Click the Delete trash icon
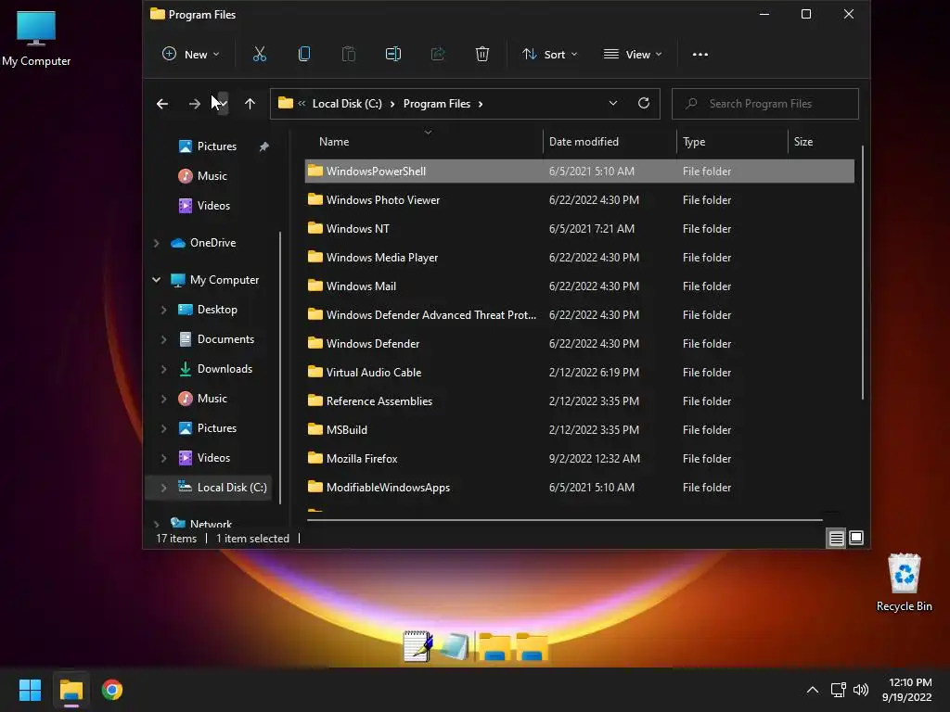 point(482,55)
